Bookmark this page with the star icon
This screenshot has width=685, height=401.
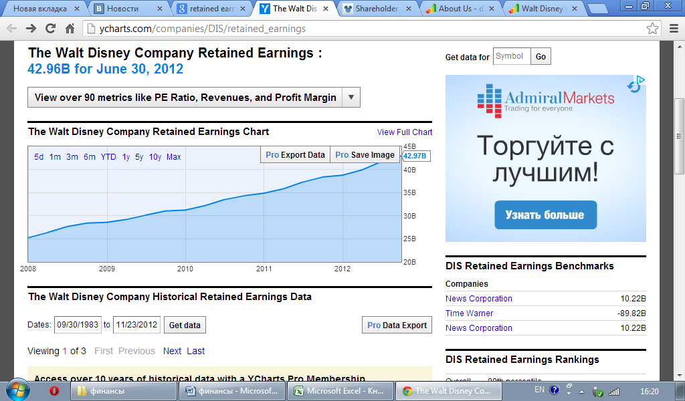click(x=652, y=29)
